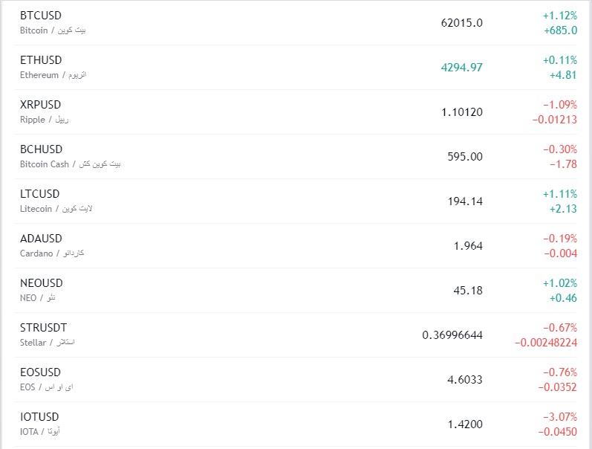Image resolution: width=592 pixels, height=449 pixels.
Task: Click the STRUSDT Stellar symbol
Action: click(x=44, y=328)
